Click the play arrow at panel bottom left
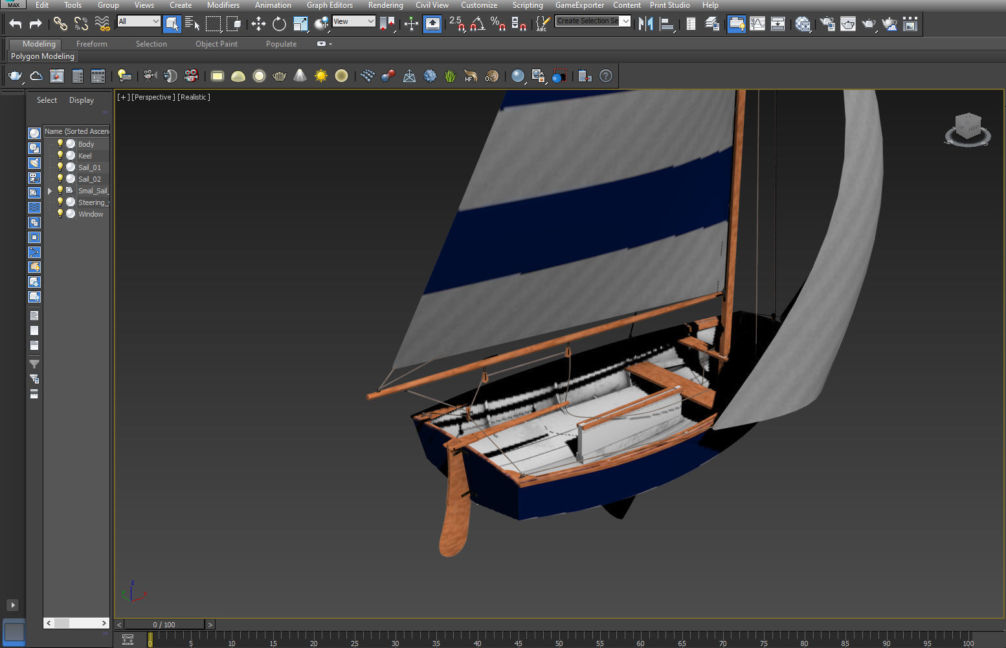1006x648 pixels. pos(12,605)
